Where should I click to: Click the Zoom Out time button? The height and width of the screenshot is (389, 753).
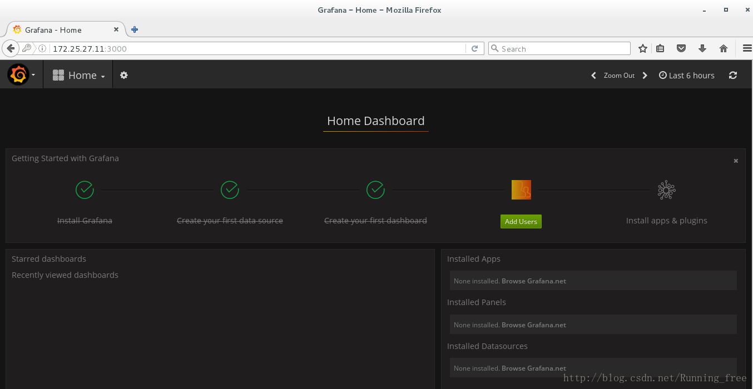pos(619,75)
